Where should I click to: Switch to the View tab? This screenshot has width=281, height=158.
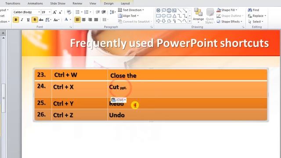pyautogui.click(x=93, y=4)
